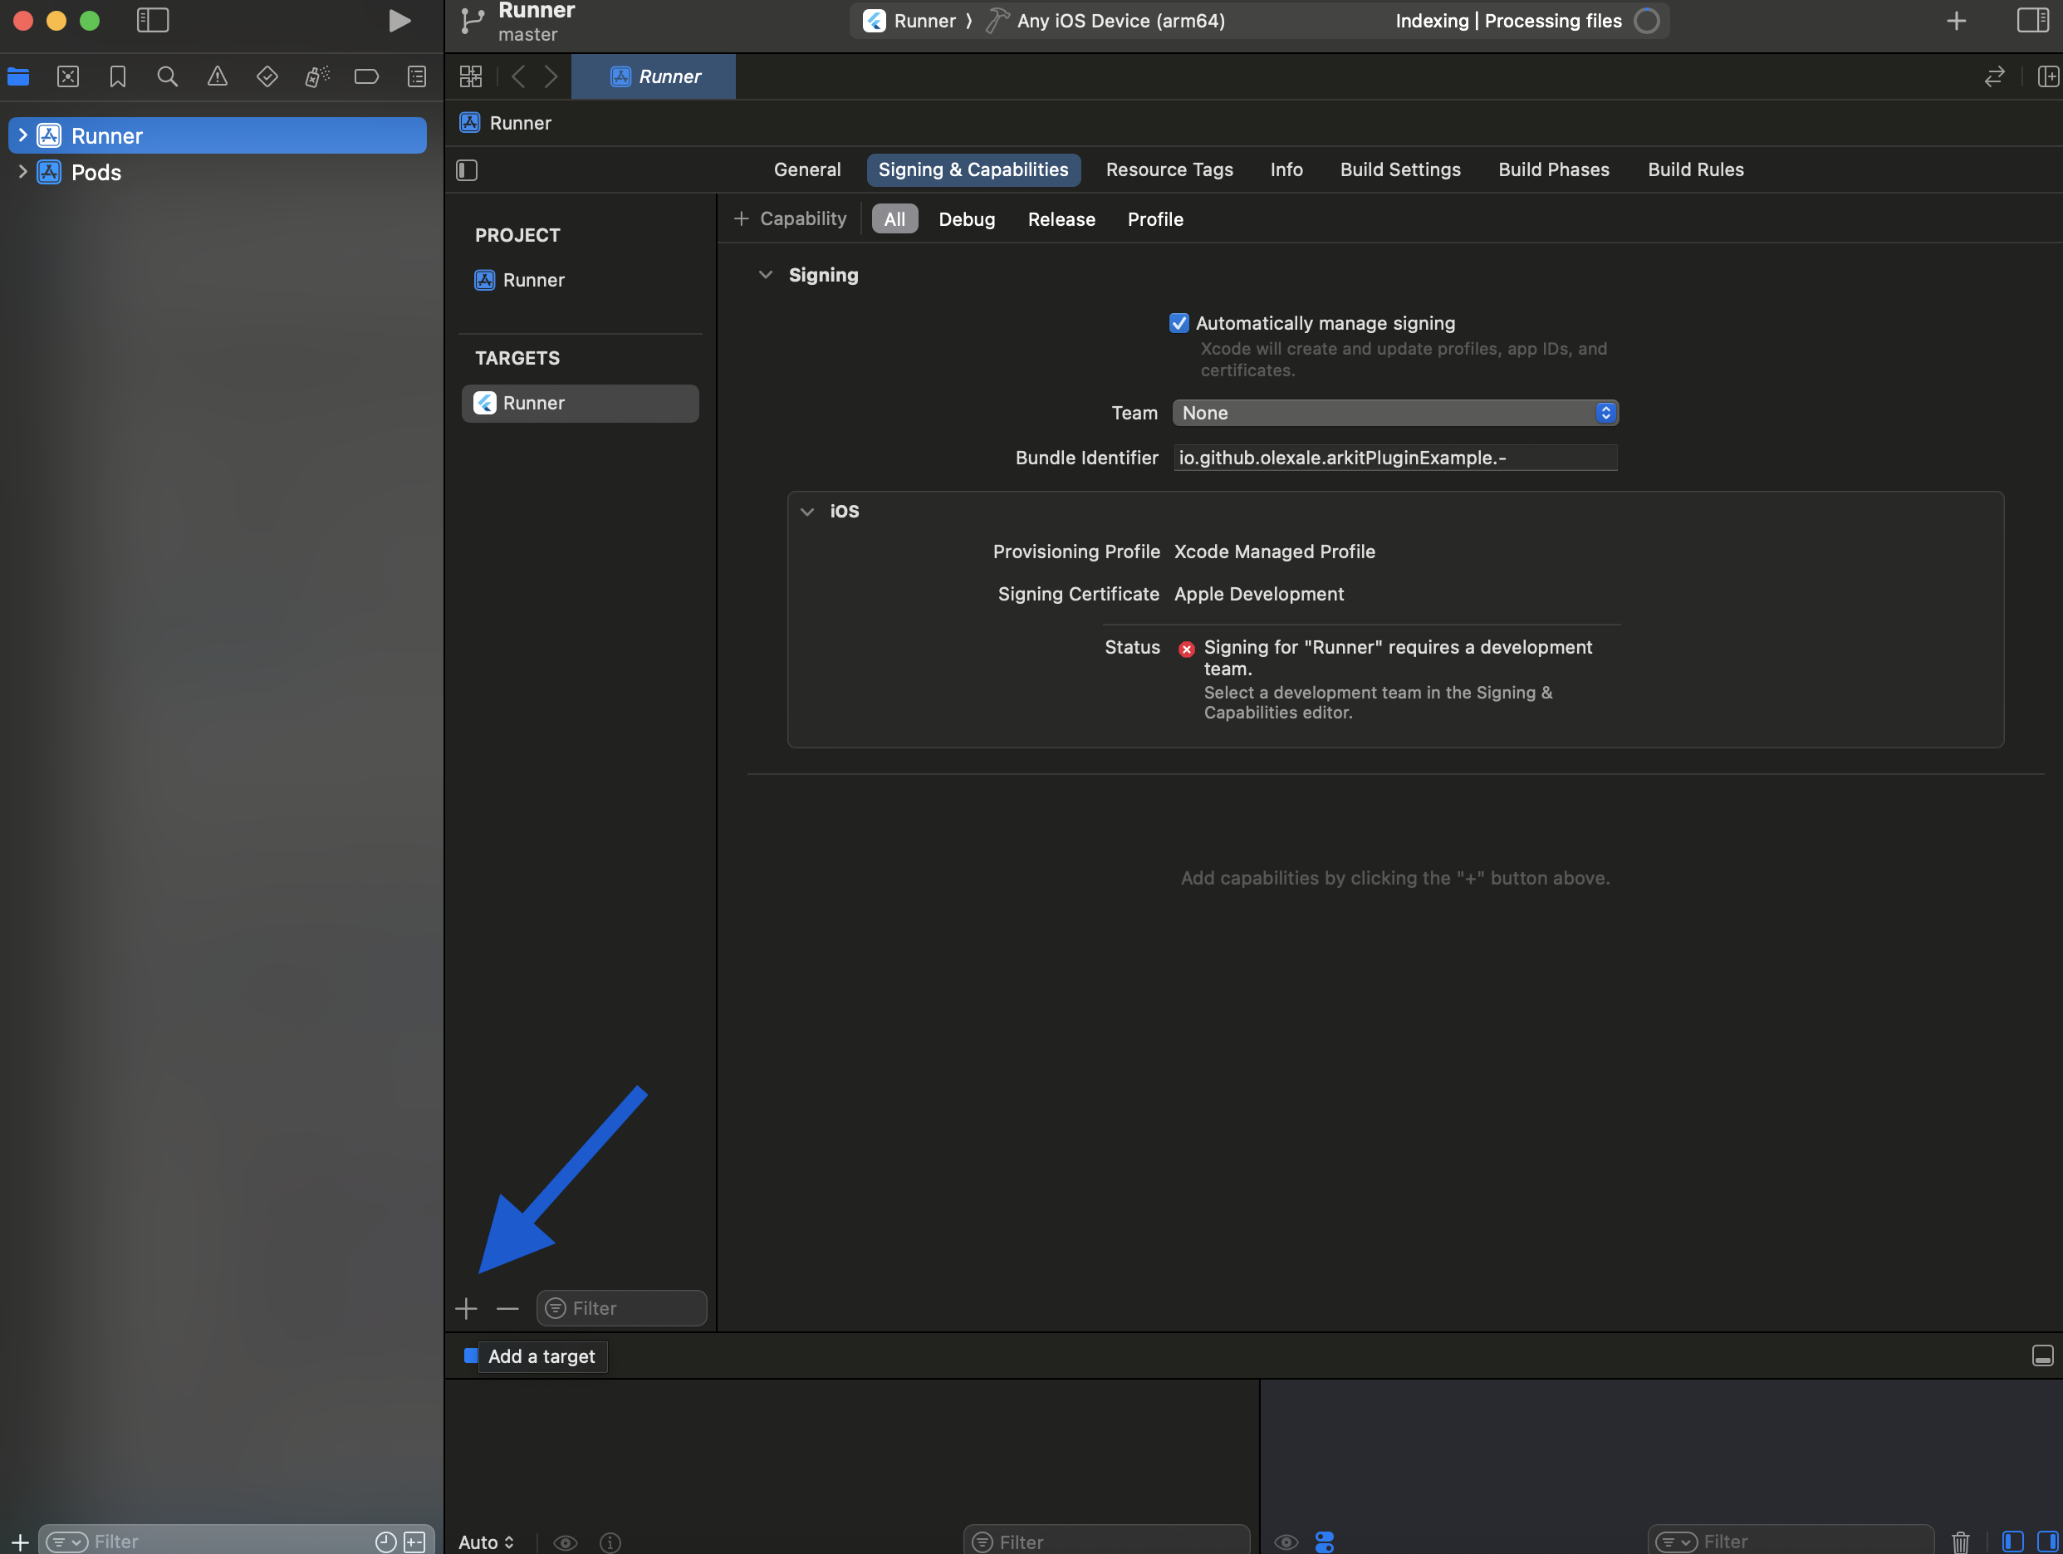Add an editor split on right
This screenshot has width=2063, height=1554.
click(x=2047, y=76)
